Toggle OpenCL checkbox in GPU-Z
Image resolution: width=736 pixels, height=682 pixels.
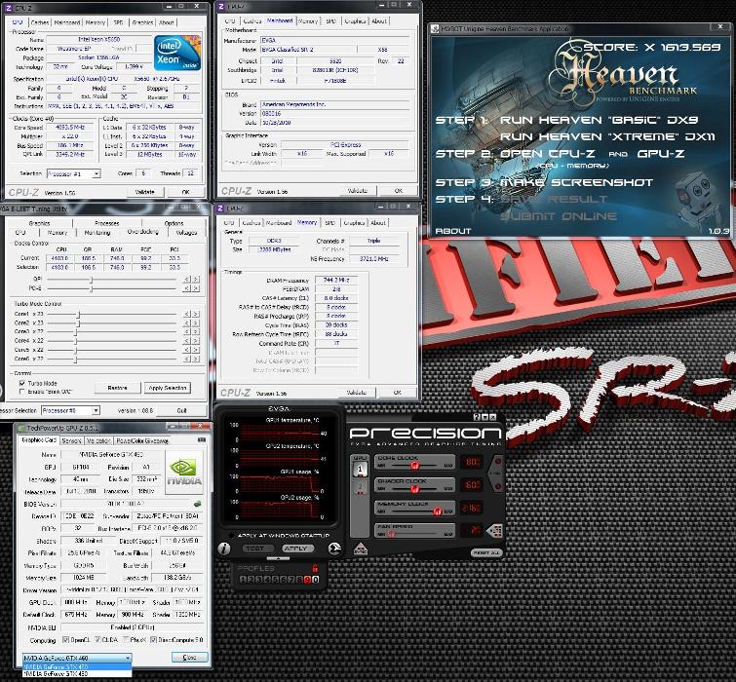click(x=65, y=639)
